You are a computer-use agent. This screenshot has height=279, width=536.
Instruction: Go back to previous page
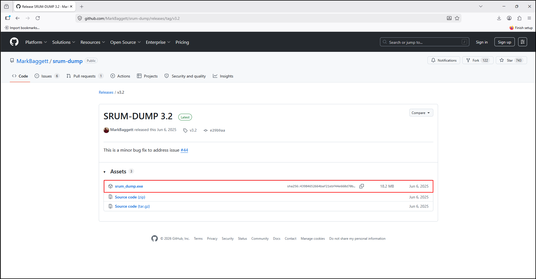pos(18,18)
